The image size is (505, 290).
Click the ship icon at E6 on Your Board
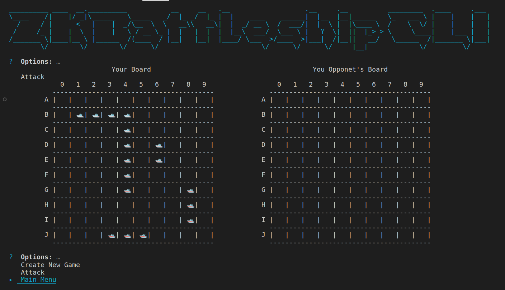point(159,160)
